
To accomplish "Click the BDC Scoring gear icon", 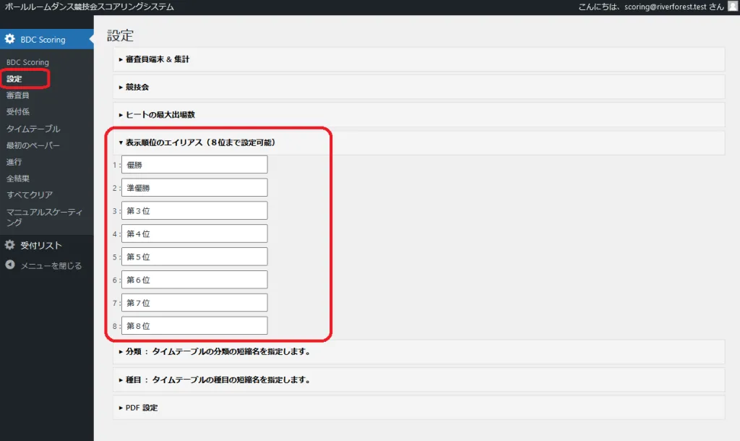I will tap(10, 40).
